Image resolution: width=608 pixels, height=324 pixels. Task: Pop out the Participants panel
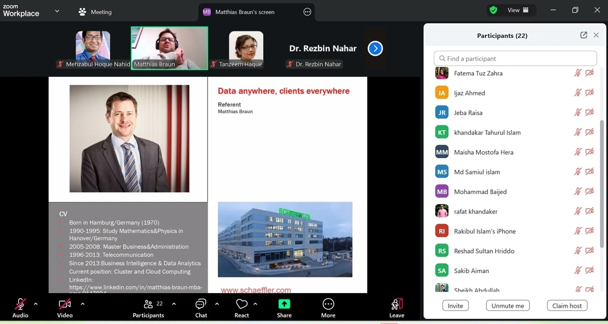(x=584, y=35)
